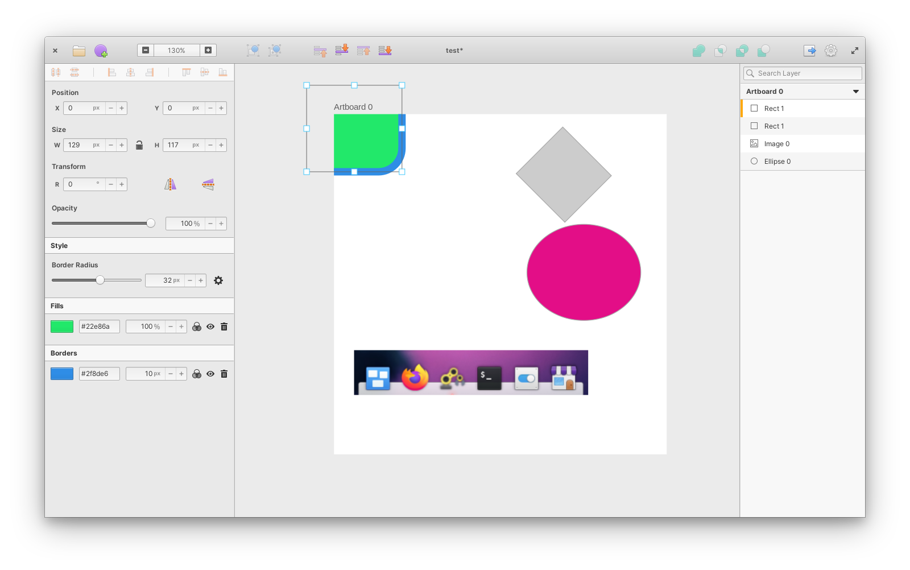The width and height of the screenshot is (910, 570).
Task: Align selection to the bottom edge
Action: coord(223,72)
